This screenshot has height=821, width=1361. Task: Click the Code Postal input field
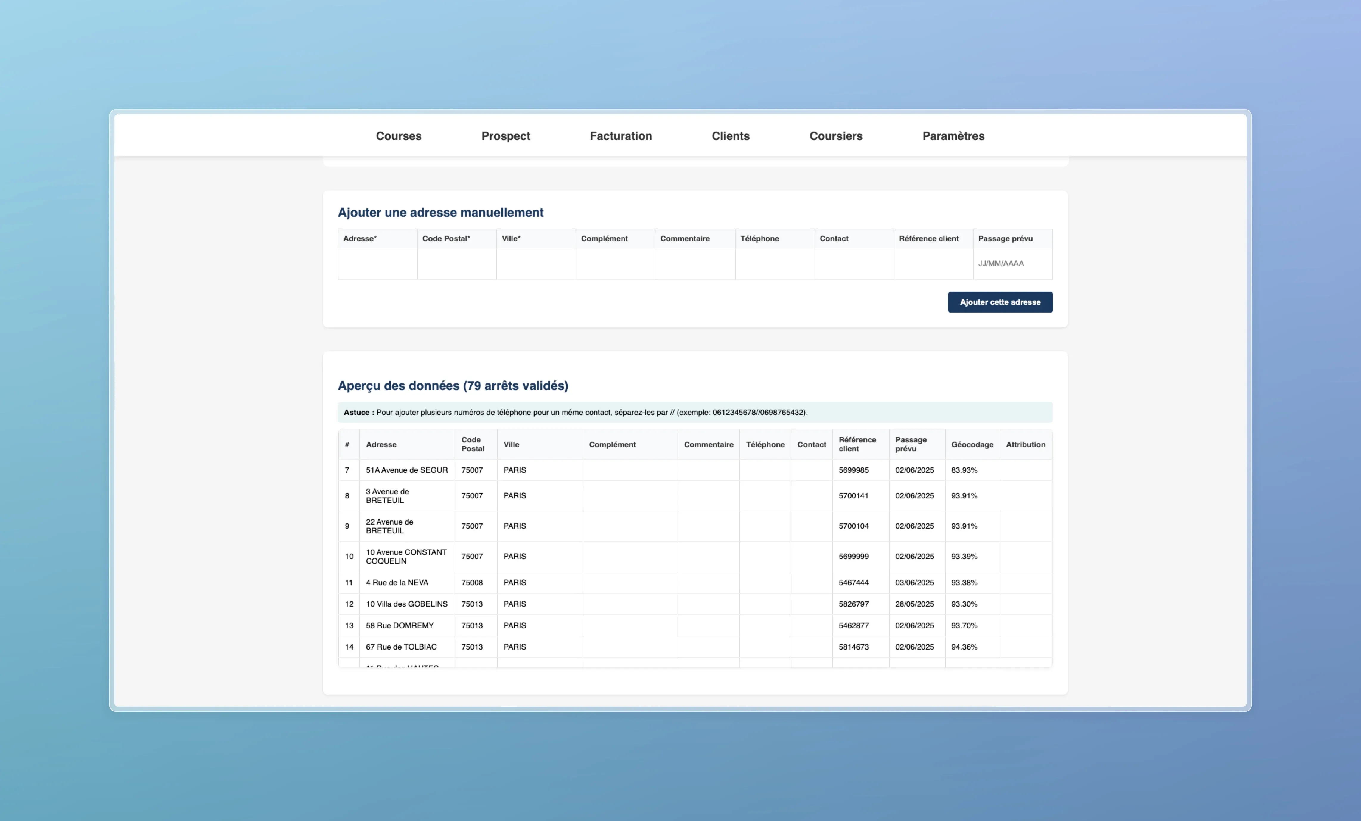456,264
